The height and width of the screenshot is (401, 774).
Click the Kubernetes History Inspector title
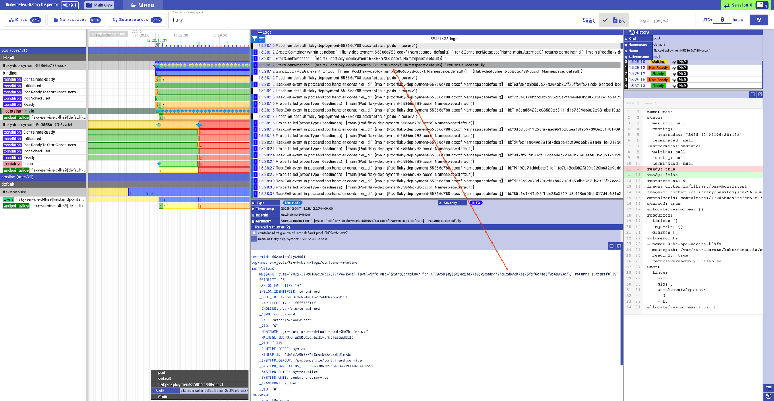pos(32,5)
